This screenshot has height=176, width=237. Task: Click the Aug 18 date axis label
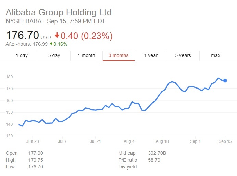pos(162,141)
